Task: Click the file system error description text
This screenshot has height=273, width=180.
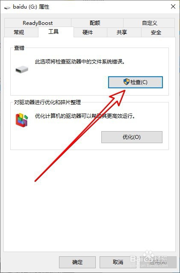Action: pyautogui.click(x=80, y=61)
